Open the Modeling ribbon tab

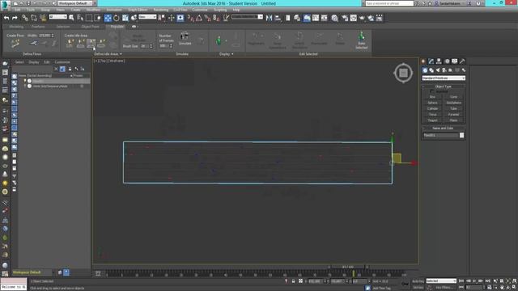coord(16,27)
